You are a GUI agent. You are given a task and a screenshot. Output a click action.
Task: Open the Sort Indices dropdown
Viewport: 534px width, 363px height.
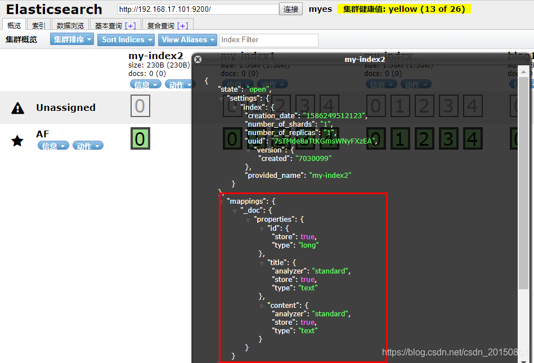(126, 39)
